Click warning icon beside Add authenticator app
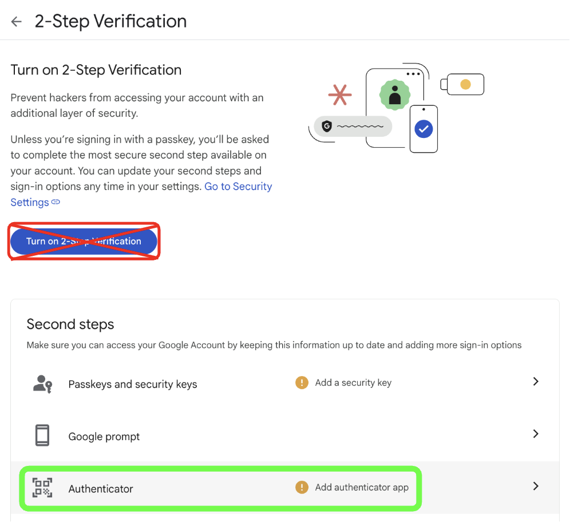 coord(302,488)
